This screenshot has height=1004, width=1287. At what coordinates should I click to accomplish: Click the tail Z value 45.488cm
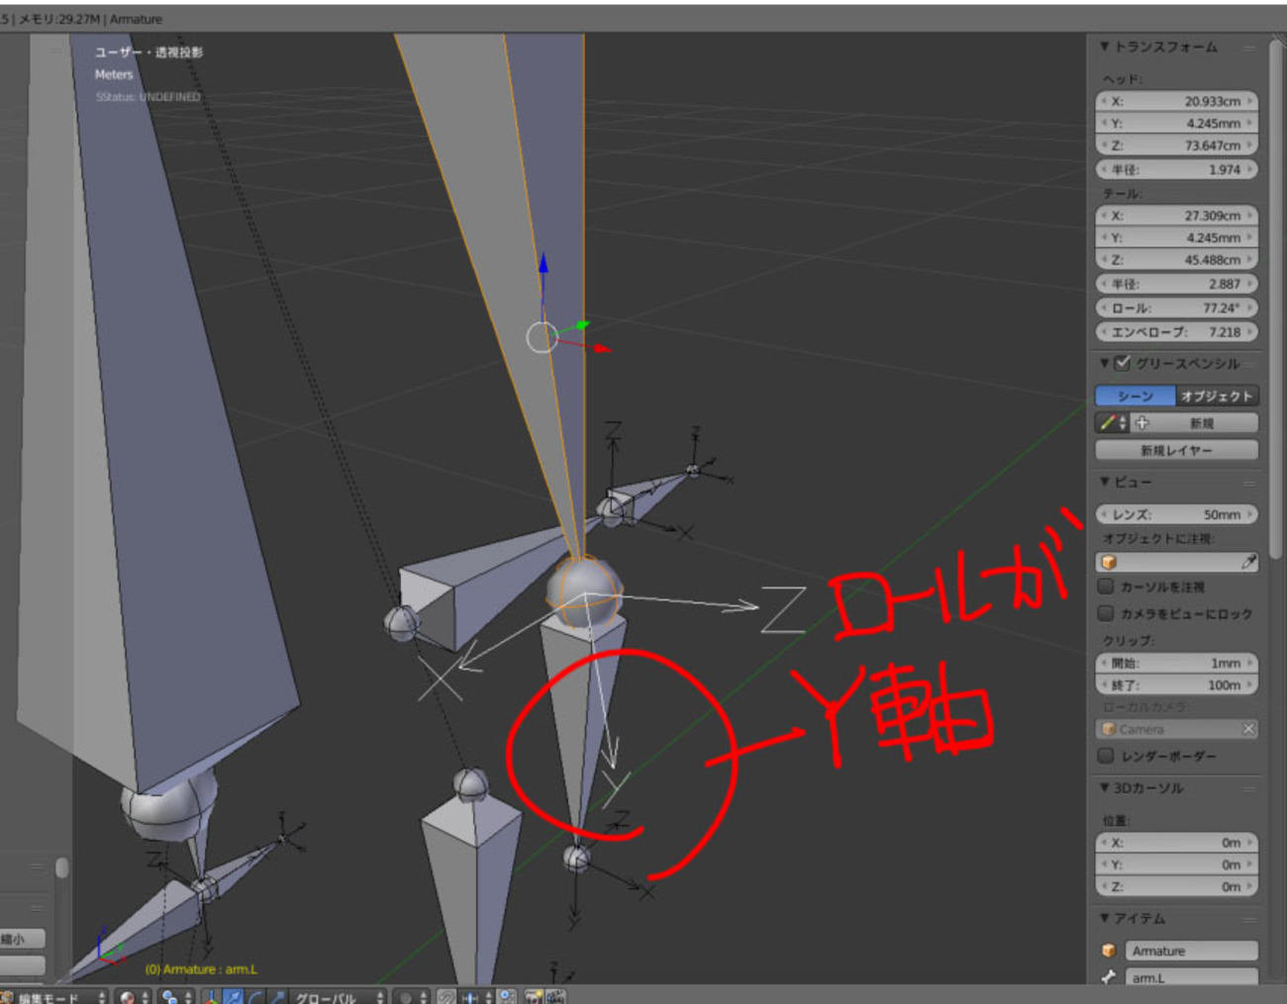point(1177,260)
